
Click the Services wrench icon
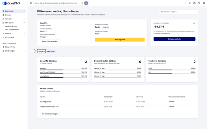pyautogui.click(x=3, y=34)
